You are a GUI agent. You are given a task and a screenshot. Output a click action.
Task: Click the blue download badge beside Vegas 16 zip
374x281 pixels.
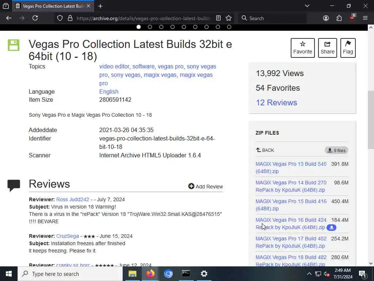click(x=331, y=228)
